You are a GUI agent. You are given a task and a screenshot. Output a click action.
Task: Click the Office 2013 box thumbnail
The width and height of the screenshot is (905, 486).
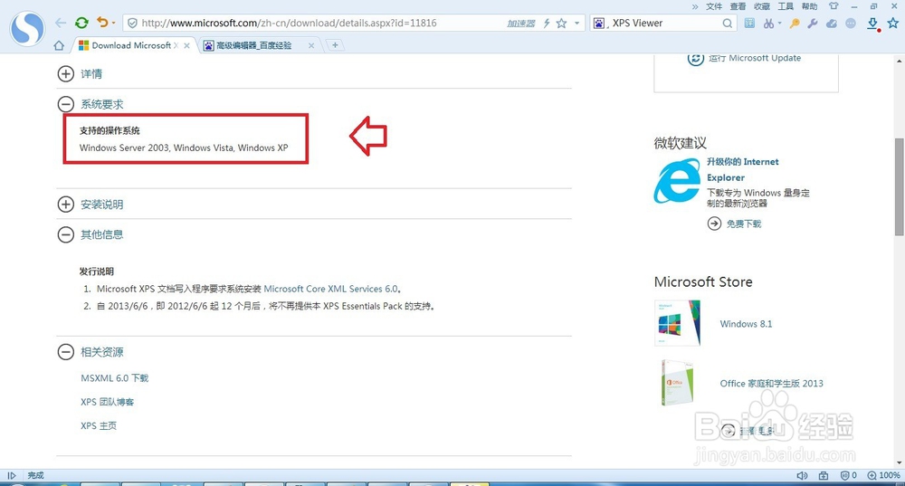(678, 383)
